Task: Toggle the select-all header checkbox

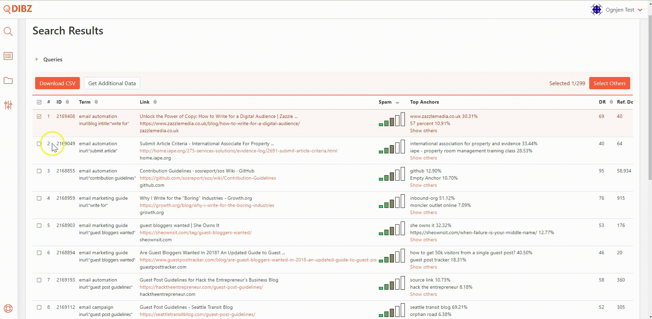Action: pos(39,102)
